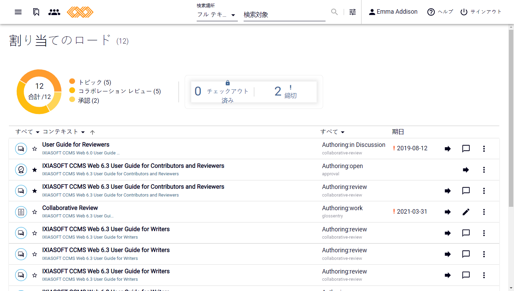This screenshot has width=514, height=291.
Task: Unstar the Authoring:open approval row
Action: click(35, 170)
